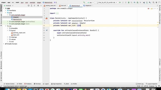Click the Stop square icon in toolbar
The width and height of the screenshot is (161, 90).
140,2
